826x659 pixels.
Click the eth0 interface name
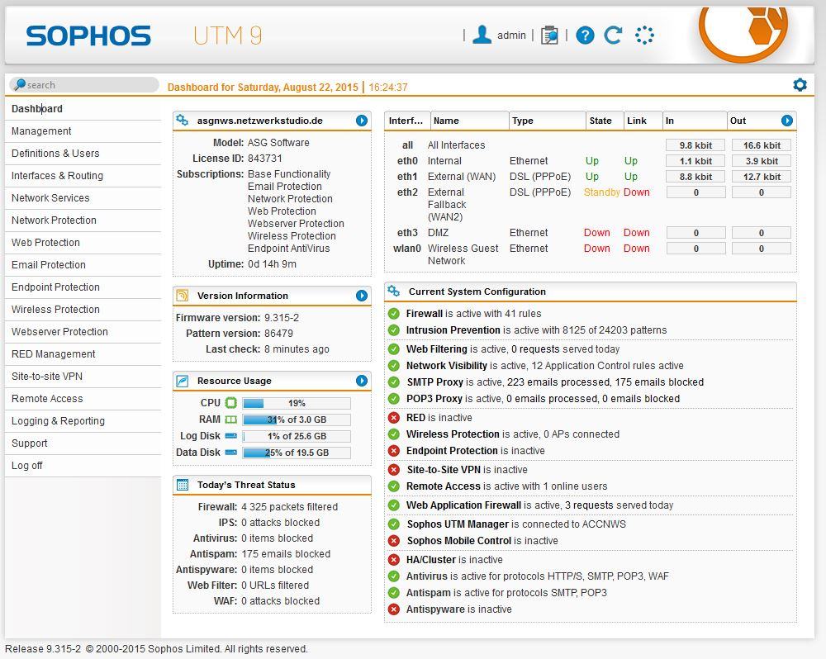[x=407, y=161]
